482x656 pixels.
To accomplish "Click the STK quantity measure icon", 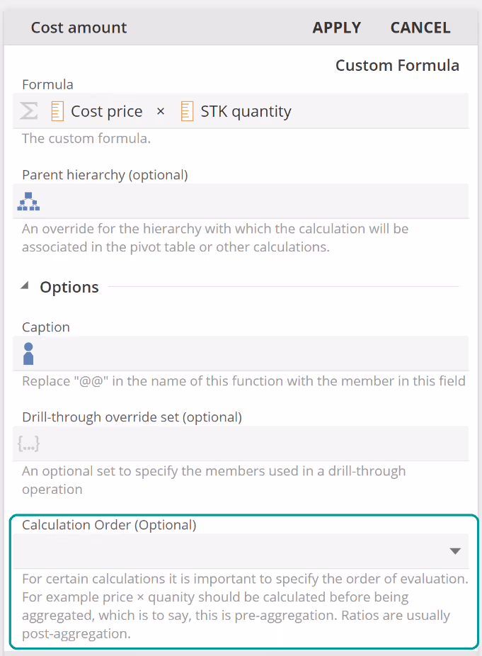I will tap(187, 111).
